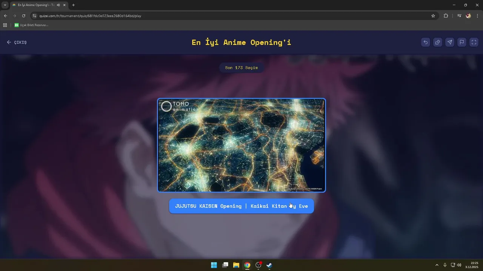Click the share paper-plane icon
Image resolution: width=483 pixels, height=271 pixels.
coord(450,42)
